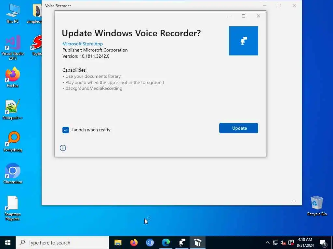Select the Everything search desktop shortcut
Screen dimensions: 333x249
pyautogui.click(x=13, y=142)
